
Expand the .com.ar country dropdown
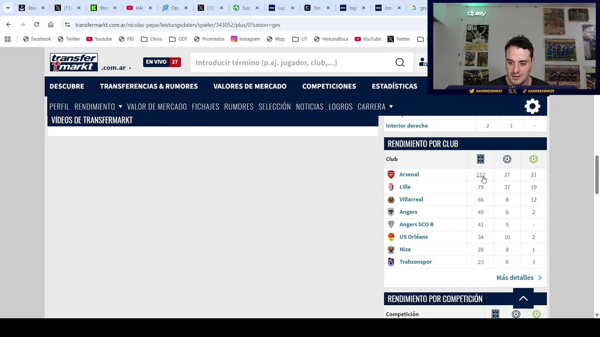coord(116,68)
